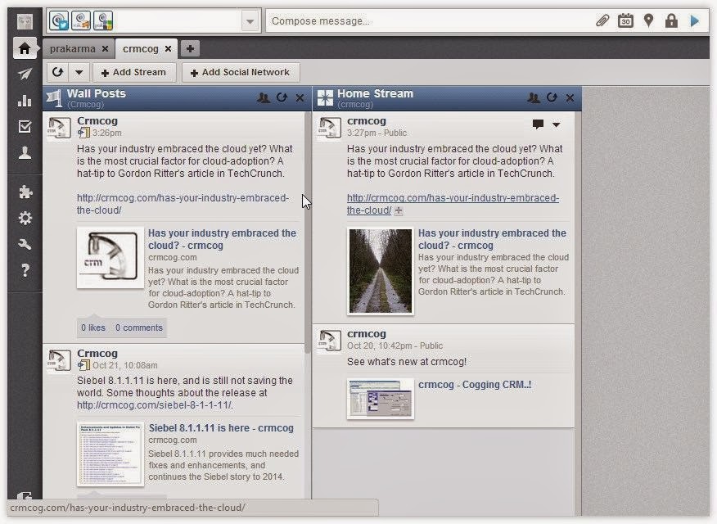Click the wrench Tools icon

[x=25, y=244]
